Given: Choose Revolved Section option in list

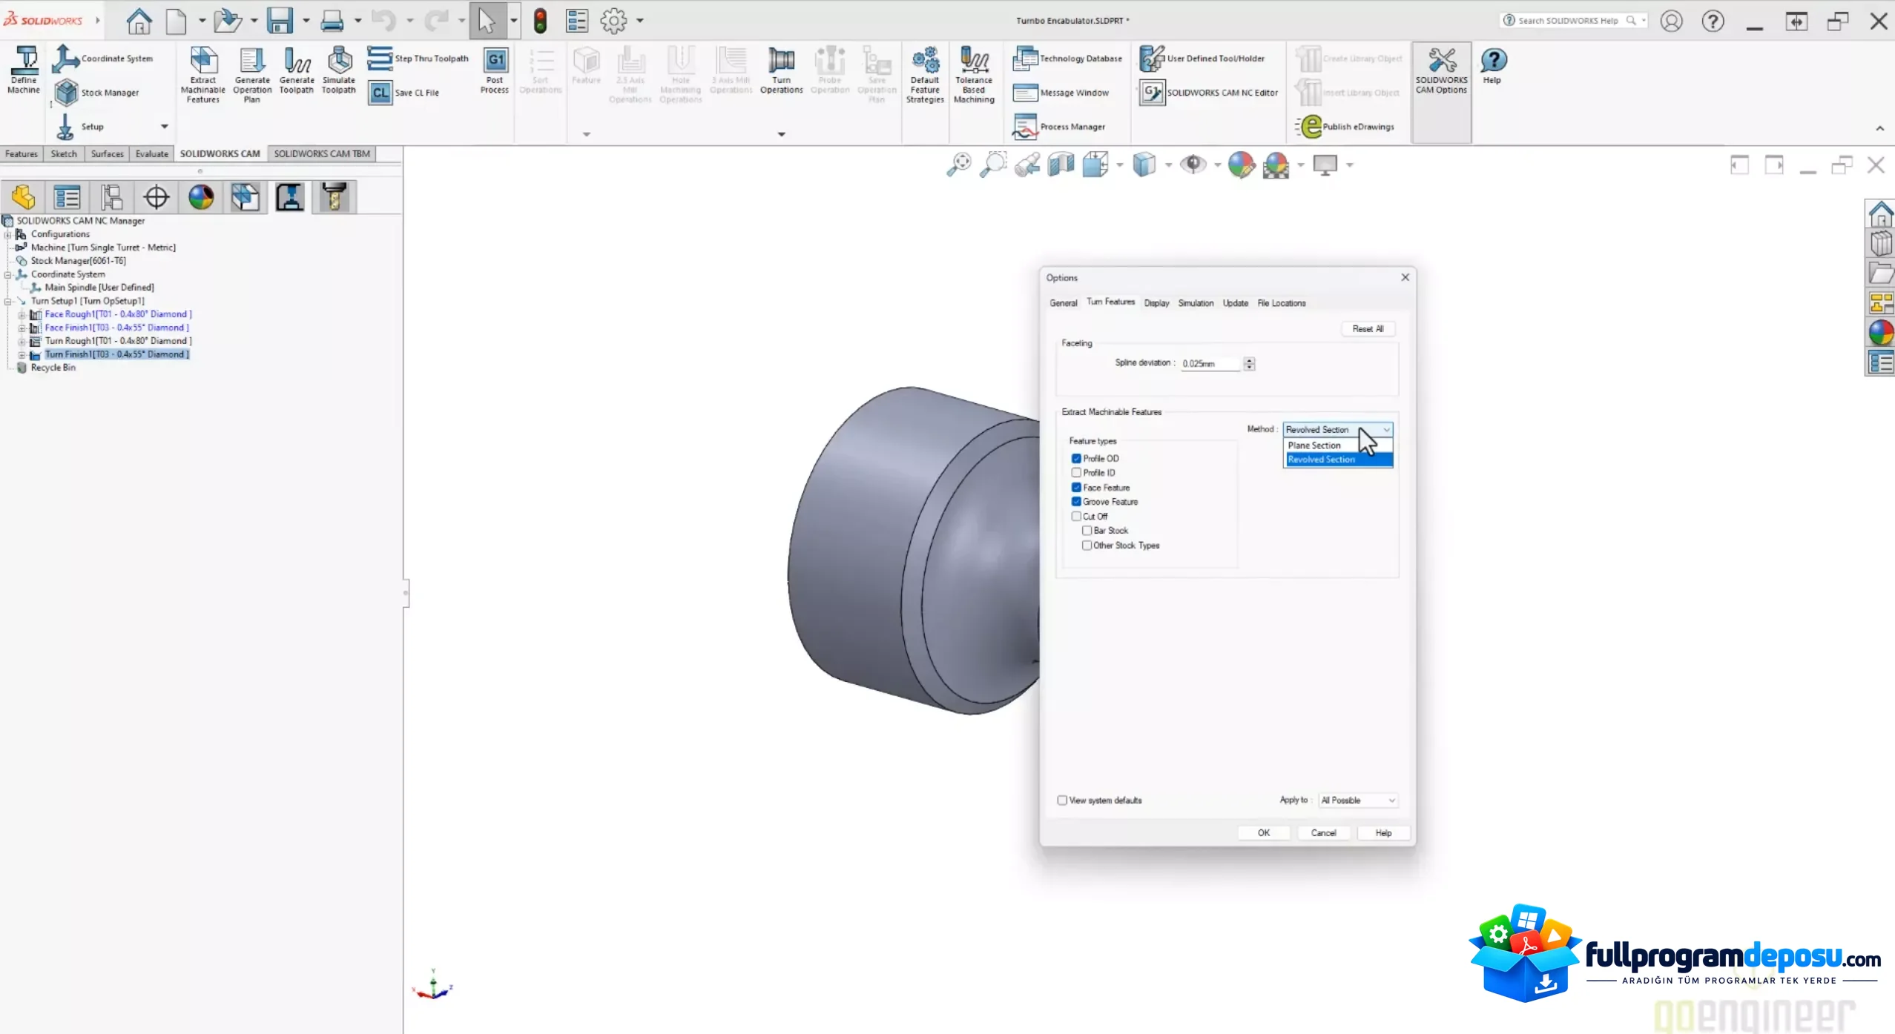Looking at the screenshot, I should [x=1338, y=460].
